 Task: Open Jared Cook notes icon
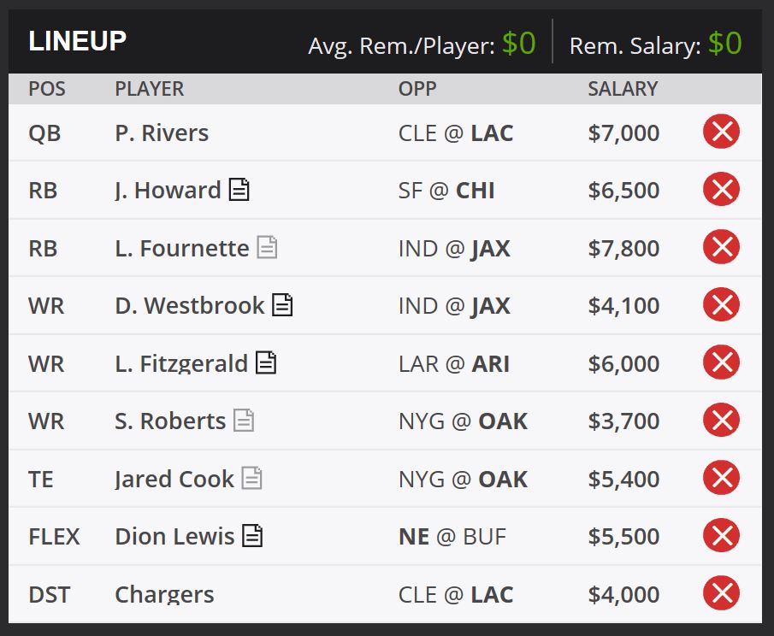(251, 478)
